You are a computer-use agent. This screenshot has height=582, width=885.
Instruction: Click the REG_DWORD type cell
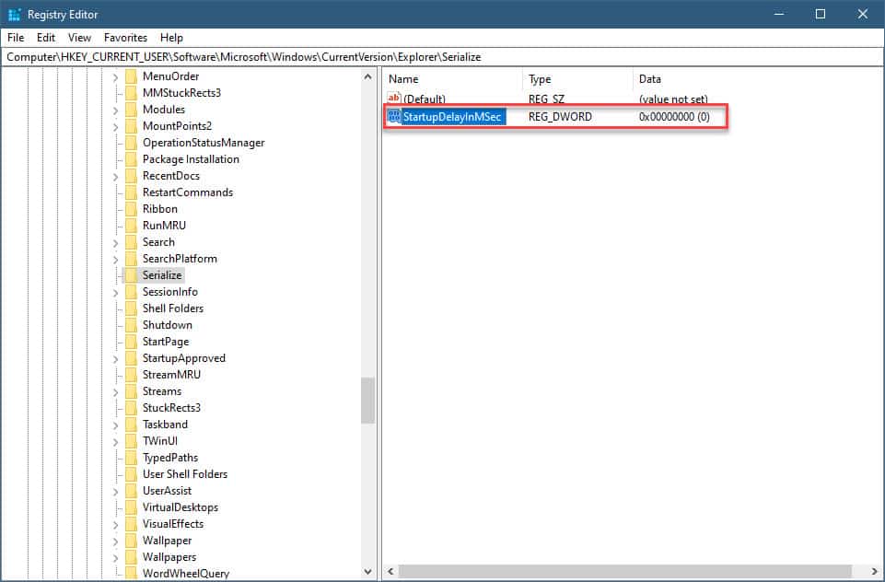[x=560, y=117]
